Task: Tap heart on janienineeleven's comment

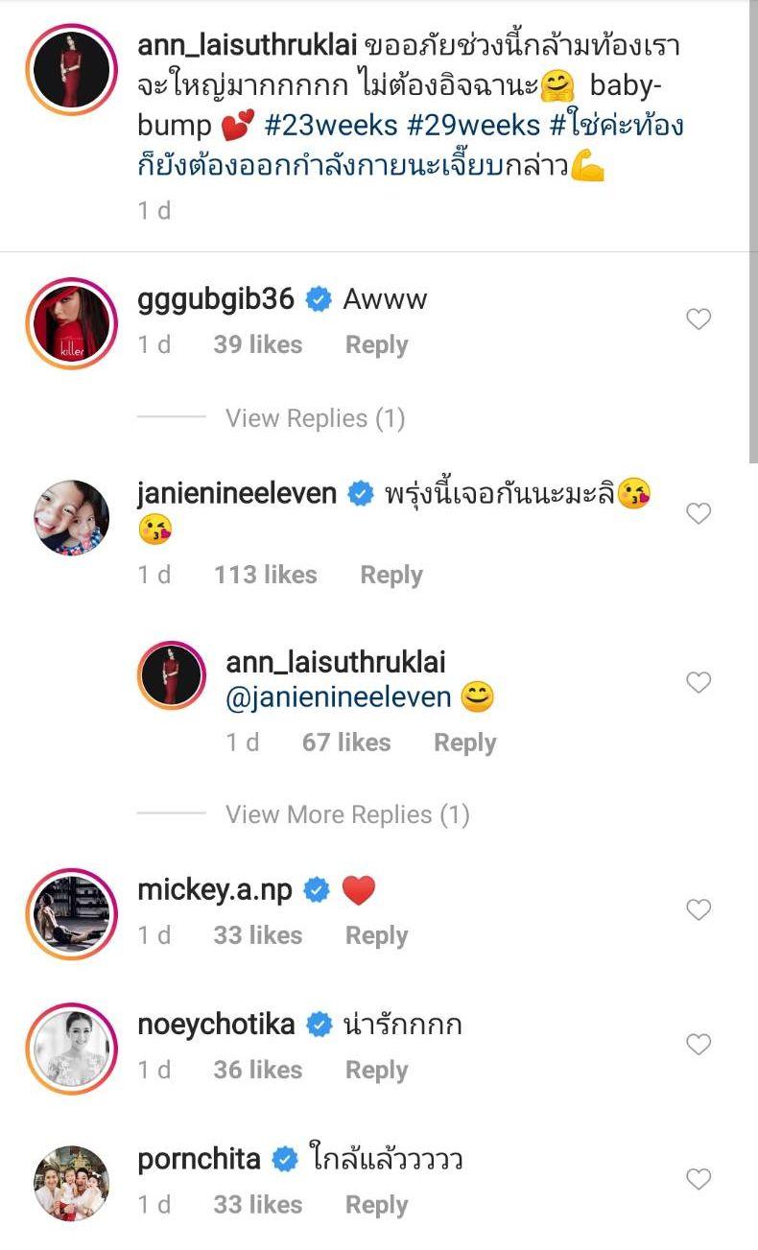Action: click(699, 513)
